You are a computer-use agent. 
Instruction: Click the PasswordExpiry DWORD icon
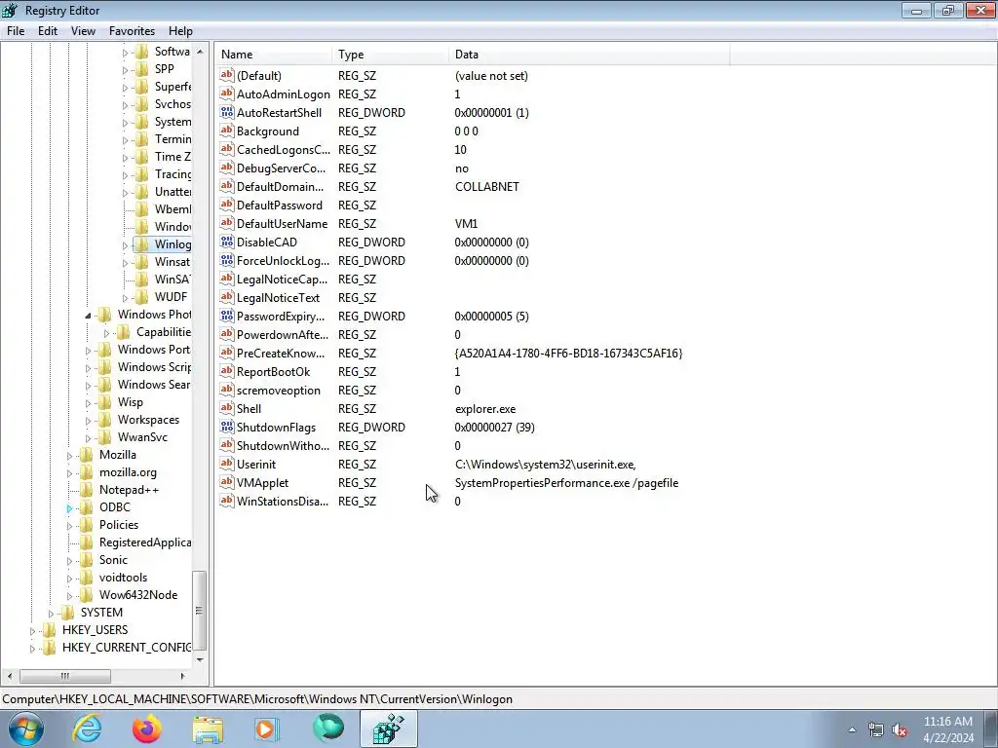226,316
